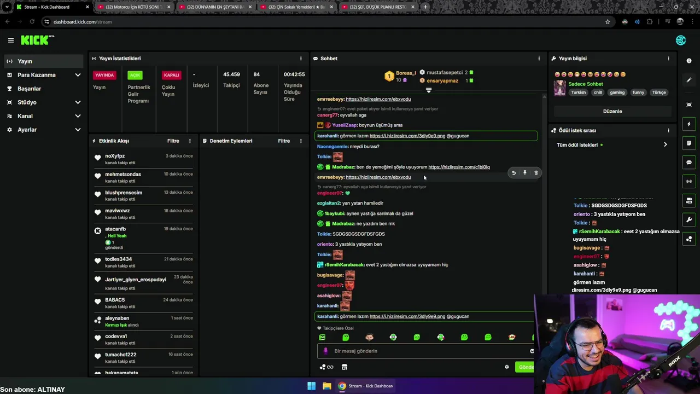Select Başarılar in the left sidebar
Image resolution: width=700 pixels, height=394 pixels.
[44, 89]
